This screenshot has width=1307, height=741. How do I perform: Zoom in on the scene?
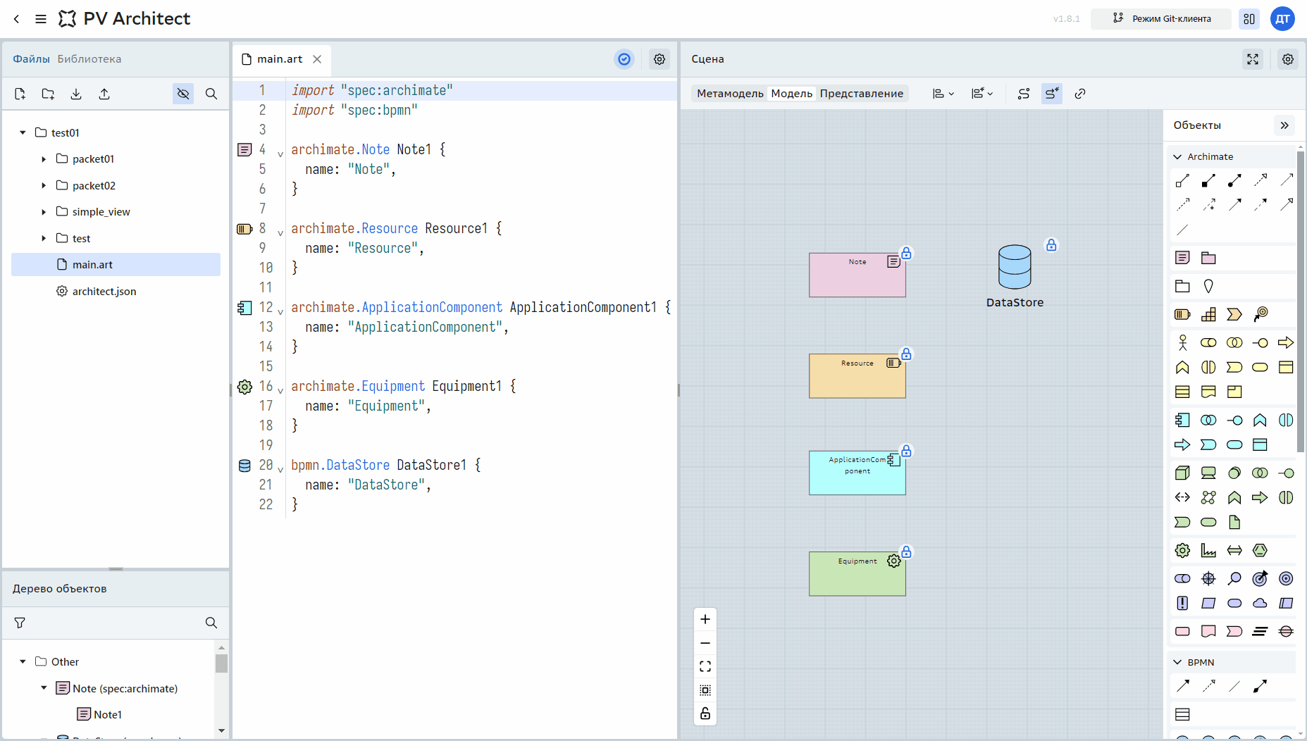(x=705, y=619)
